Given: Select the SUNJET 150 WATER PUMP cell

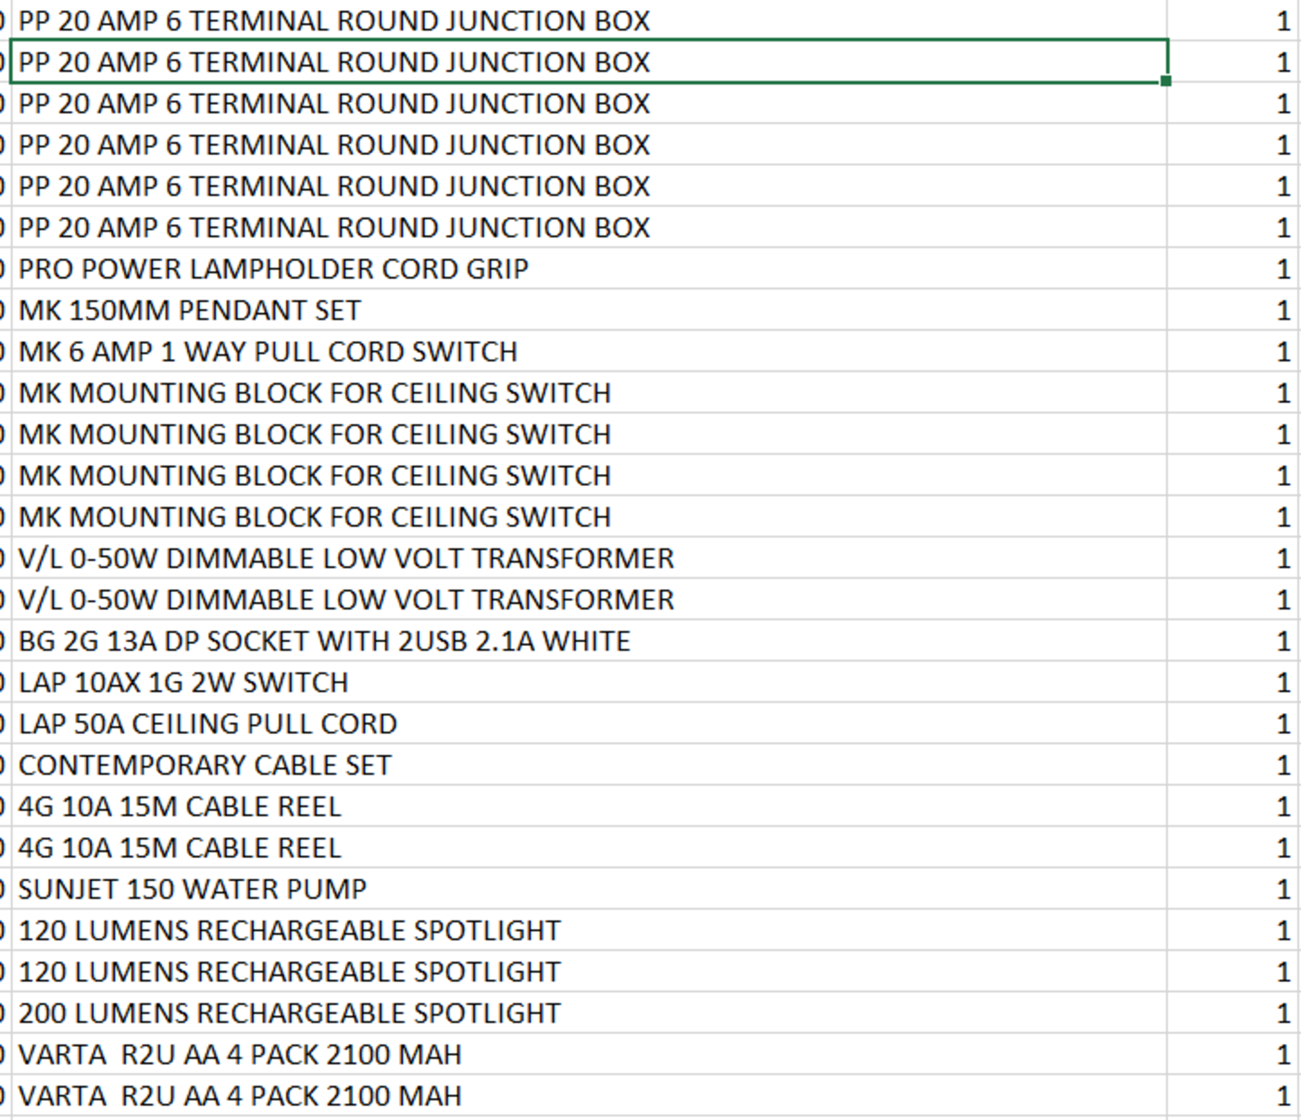Looking at the screenshot, I should [589, 888].
